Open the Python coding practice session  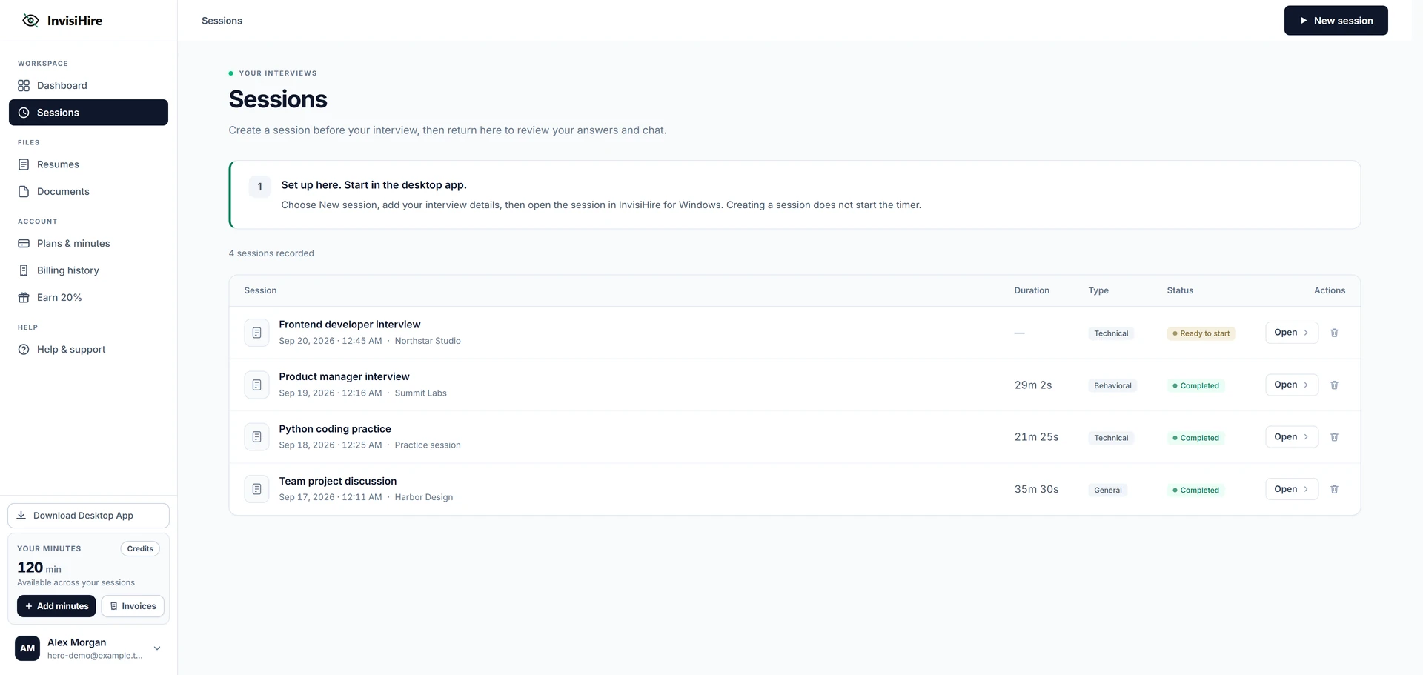[x=1292, y=437]
